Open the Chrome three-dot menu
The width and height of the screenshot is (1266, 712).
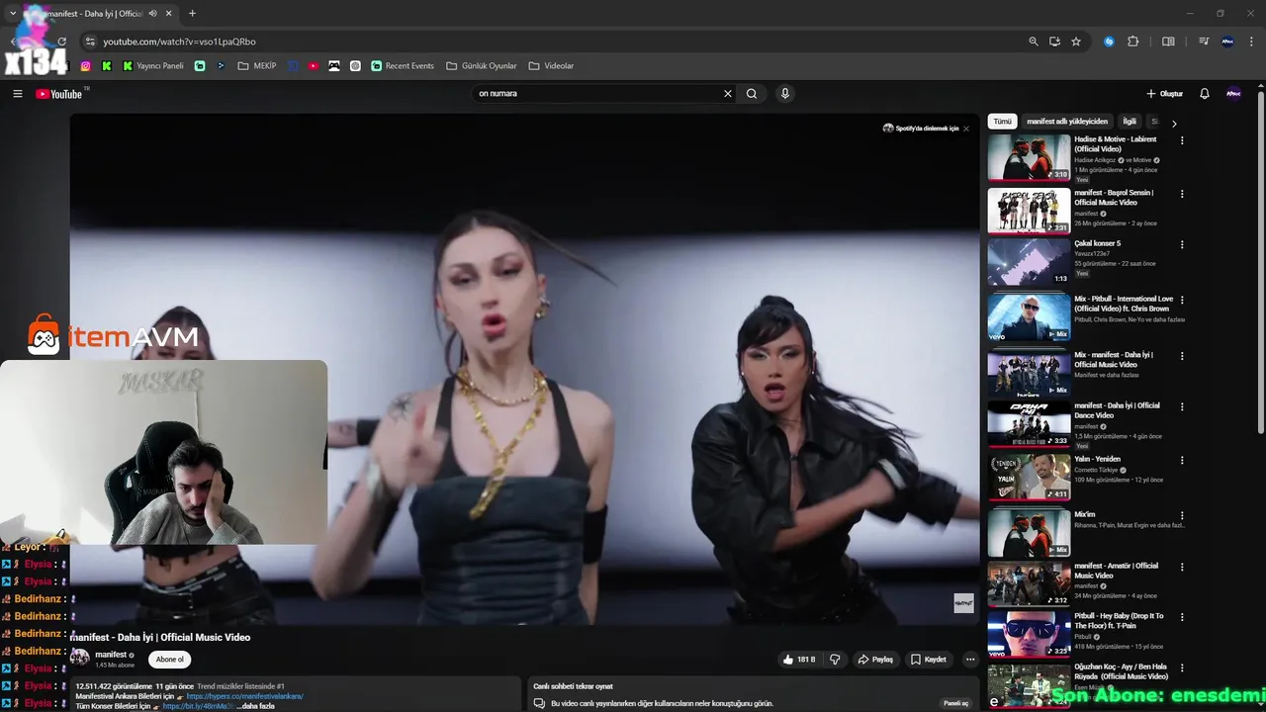point(1252,42)
